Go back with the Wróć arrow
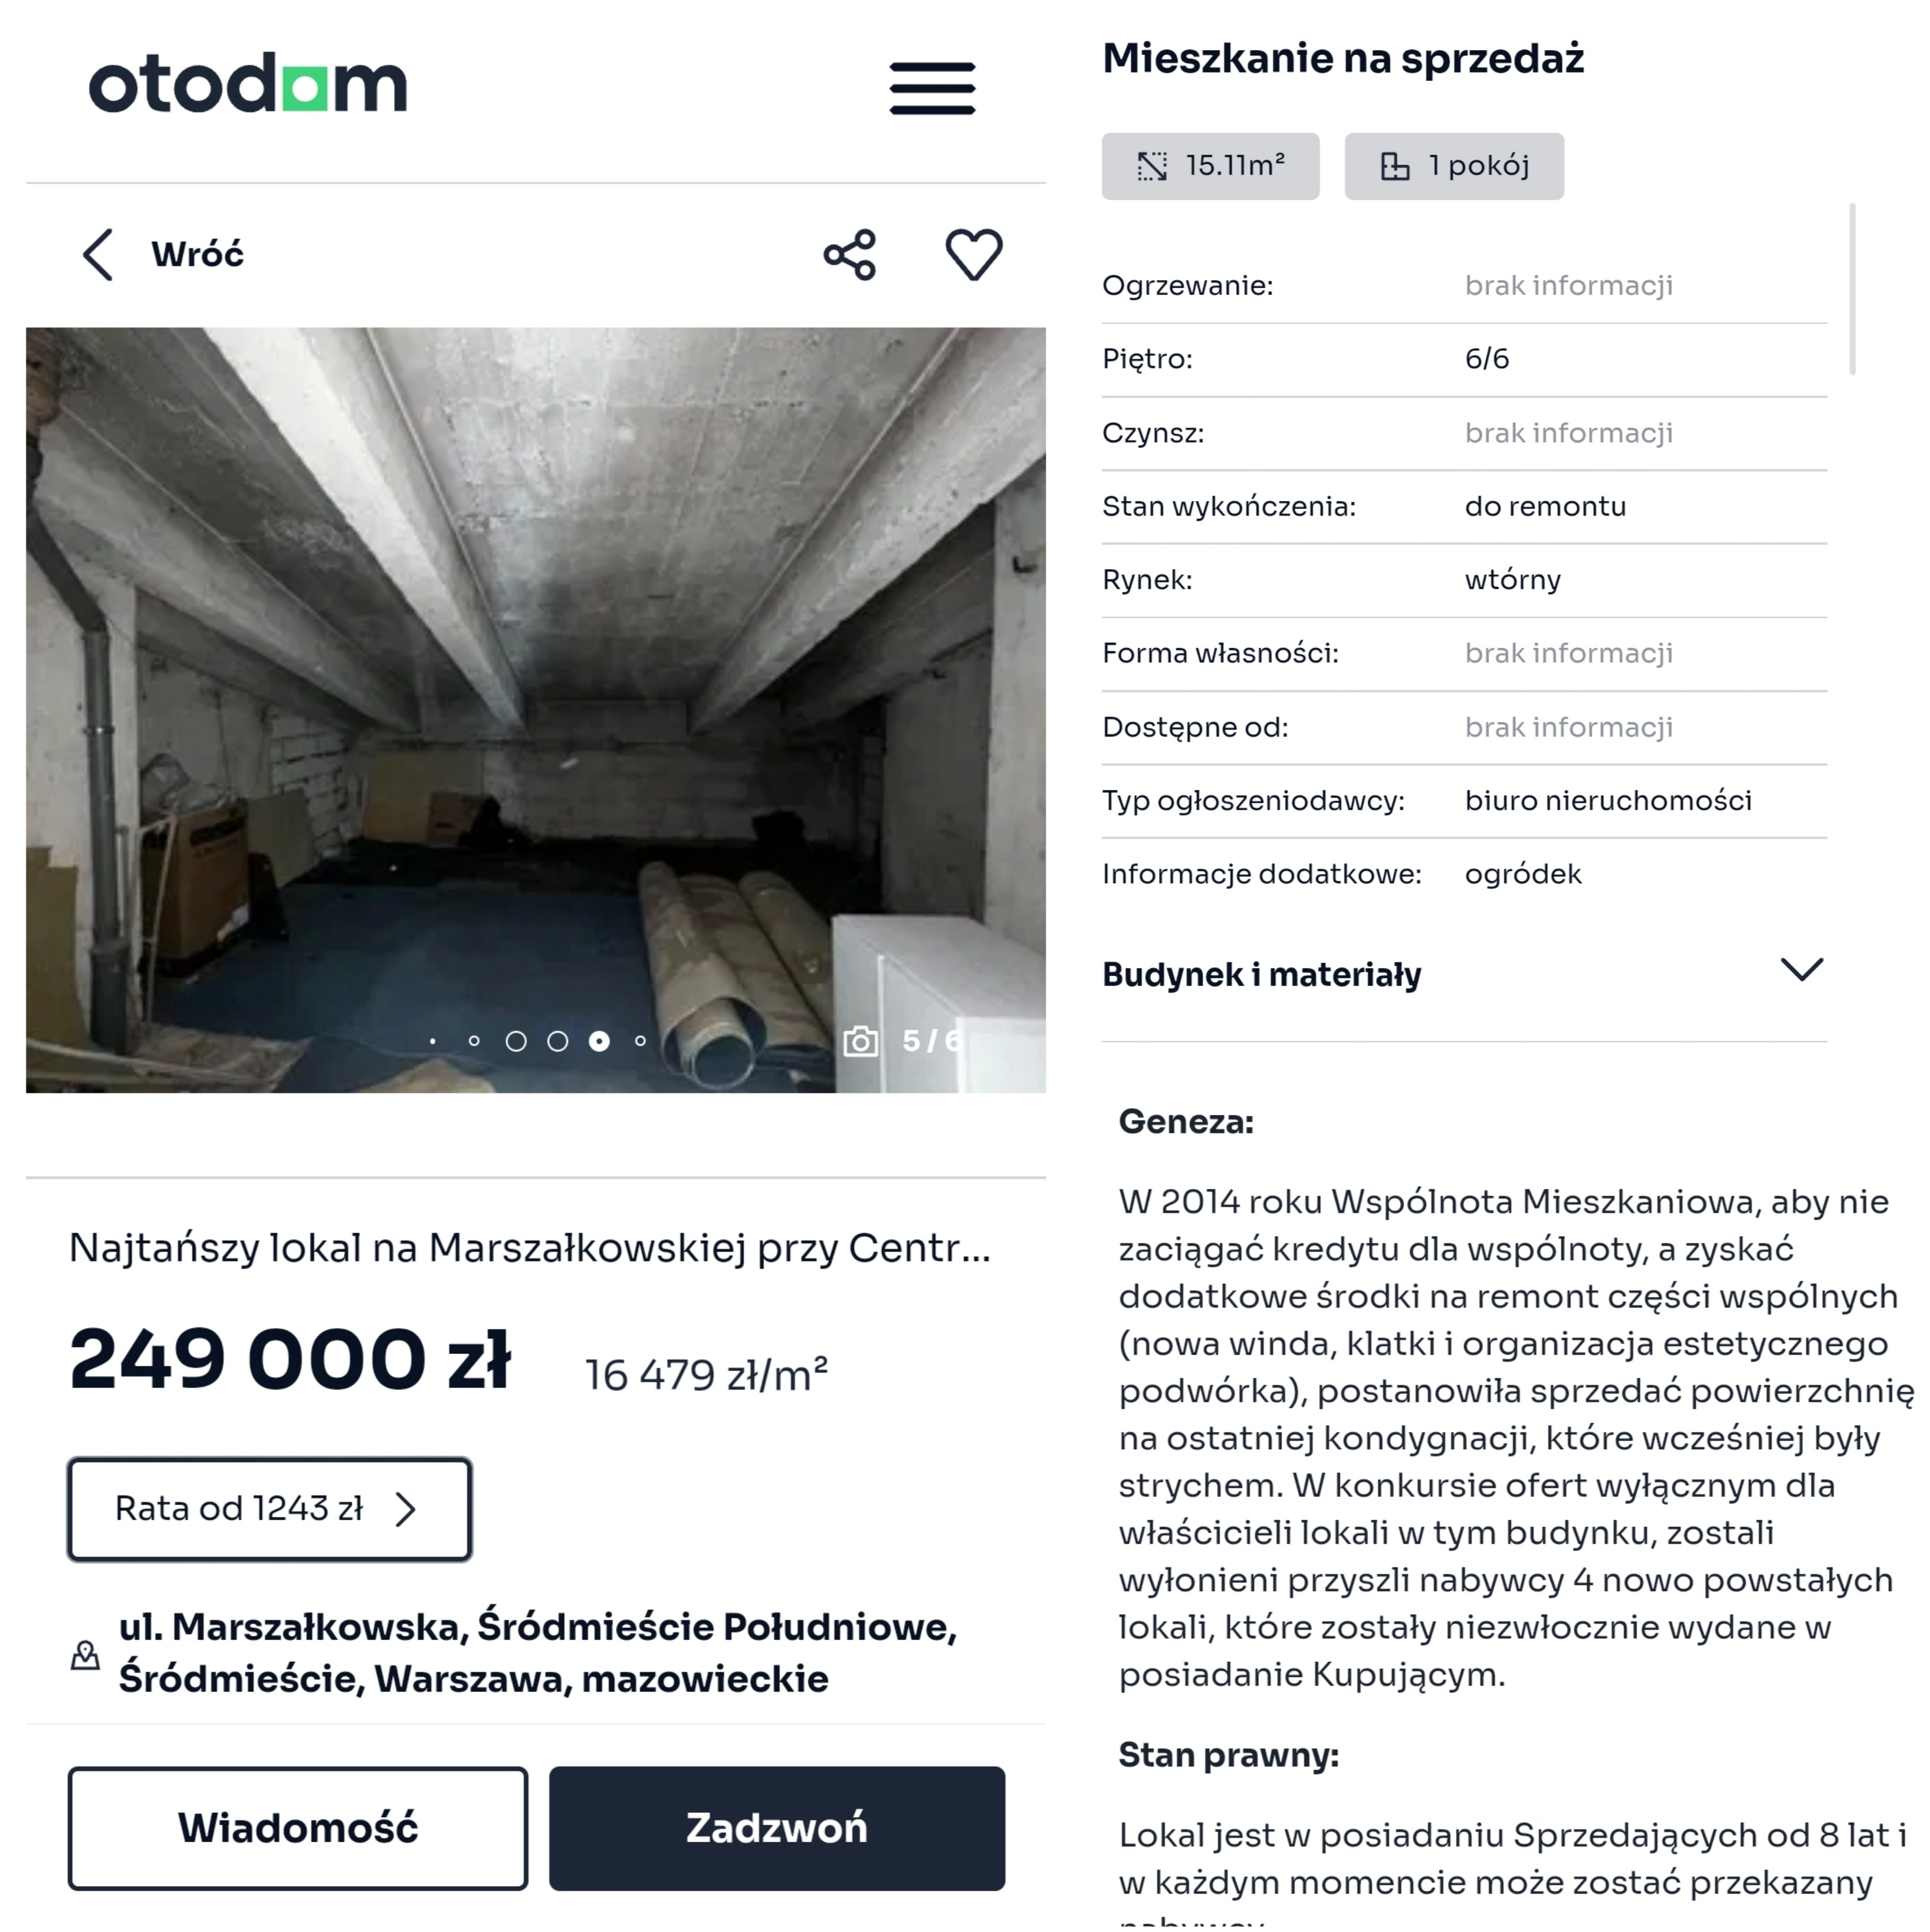This screenshot has width=1930, height=1932. click(98, 255)
